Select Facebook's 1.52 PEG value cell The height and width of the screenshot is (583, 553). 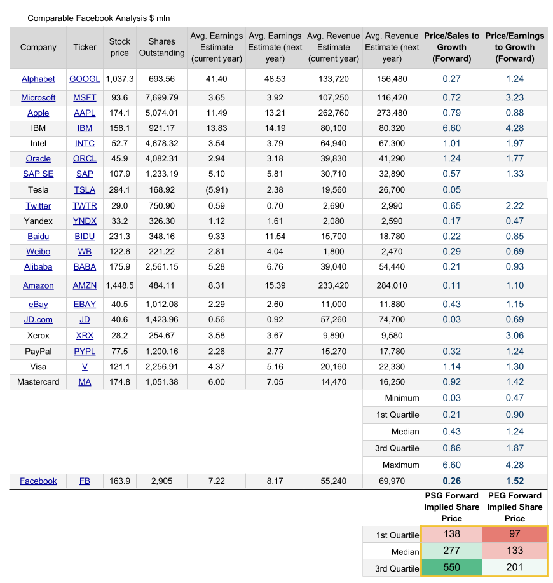[x=515, y=481]
